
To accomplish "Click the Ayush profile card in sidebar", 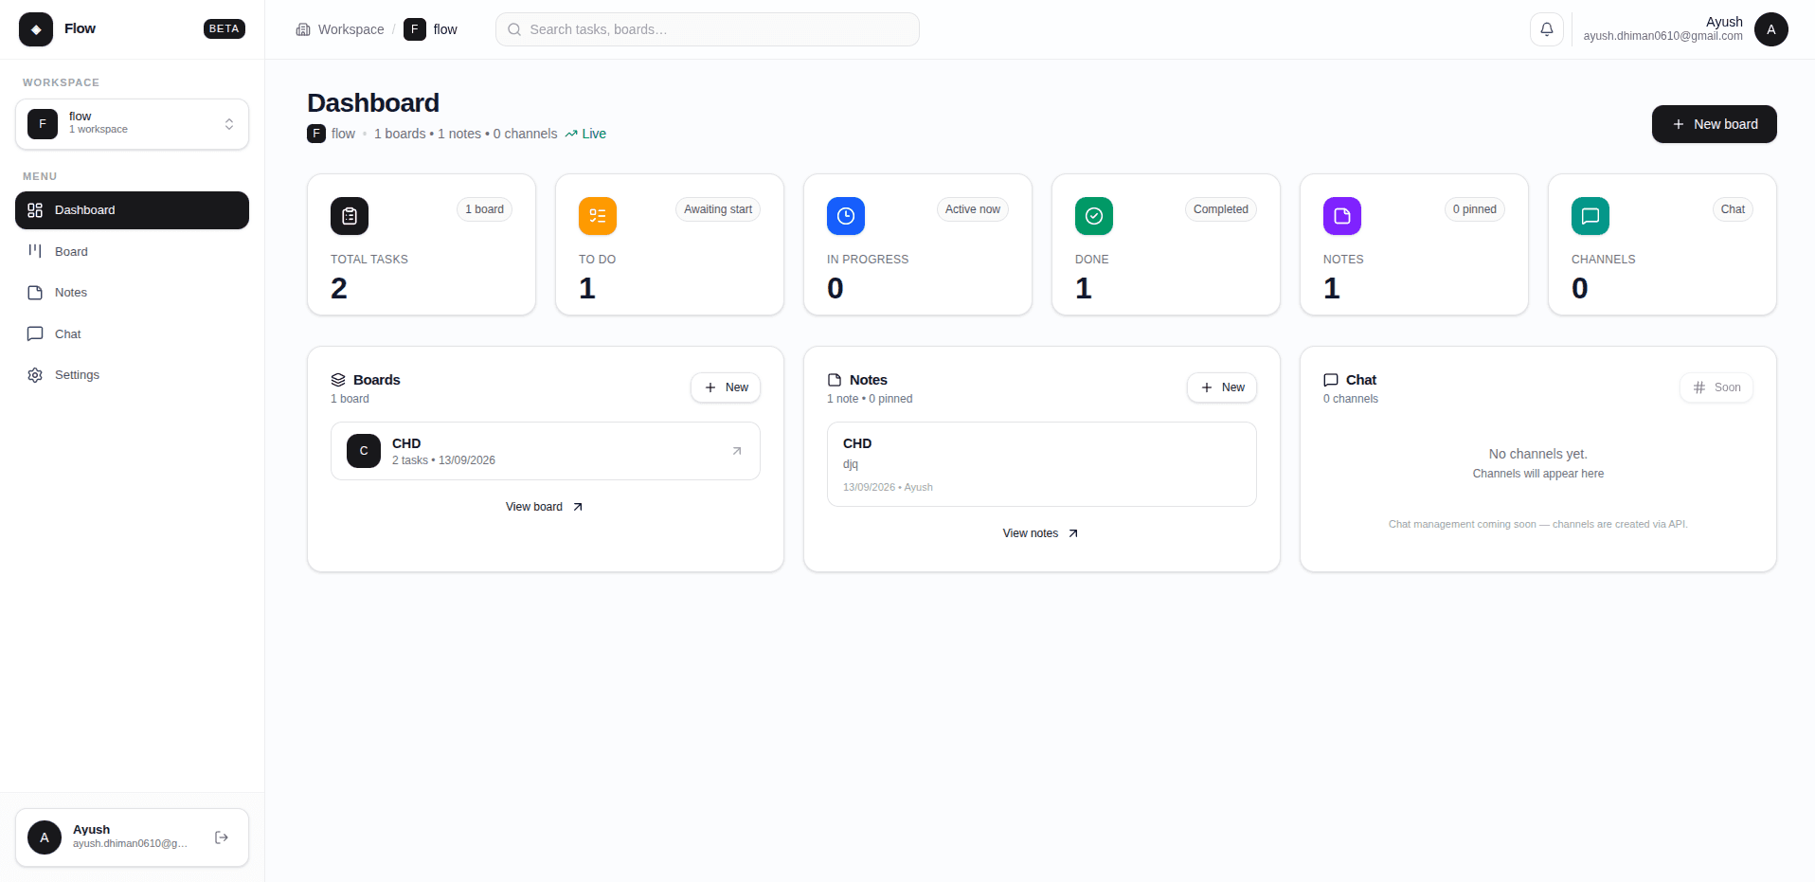I will click(x=132, y=837).
